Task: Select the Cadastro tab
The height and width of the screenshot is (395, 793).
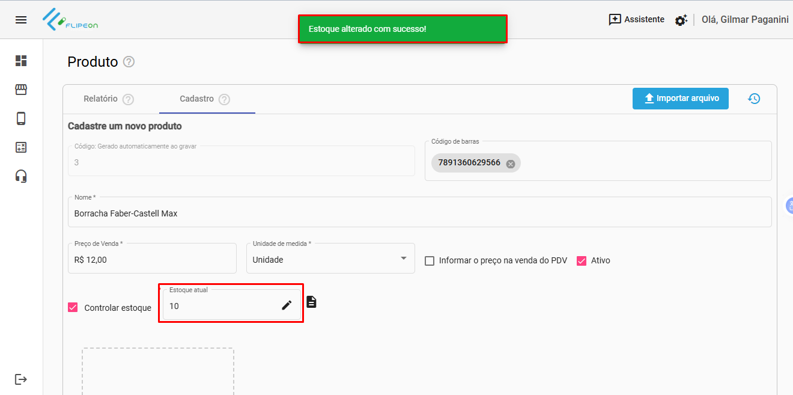Action: (x=197, y=99)
